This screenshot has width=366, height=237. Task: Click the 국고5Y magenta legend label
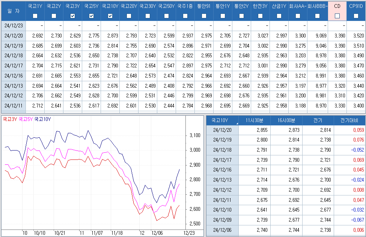point(26,119)
